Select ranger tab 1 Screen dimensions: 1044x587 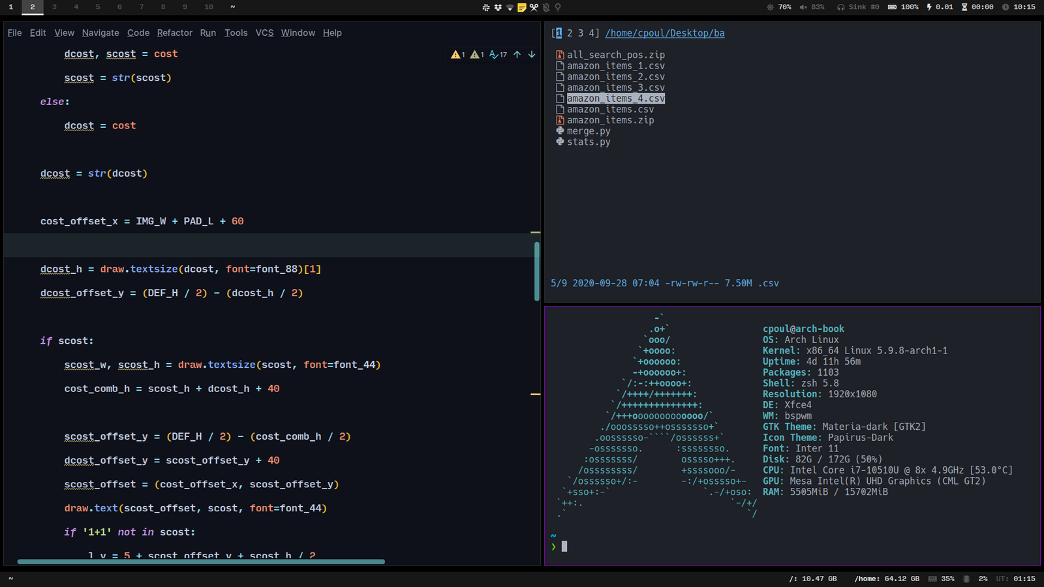coord(558,33)
